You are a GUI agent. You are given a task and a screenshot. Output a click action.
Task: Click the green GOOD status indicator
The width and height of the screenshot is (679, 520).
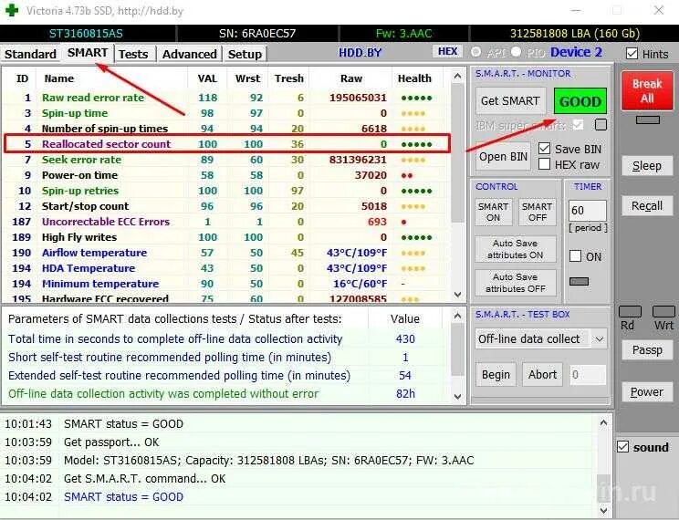click(x=580, y=101)
